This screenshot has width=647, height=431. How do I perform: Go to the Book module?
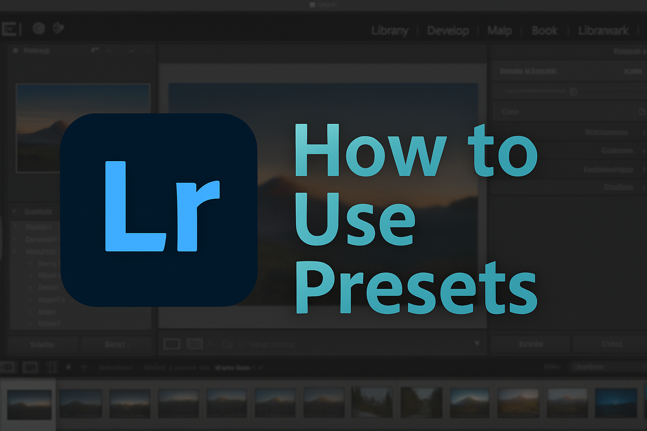[544, 31]
